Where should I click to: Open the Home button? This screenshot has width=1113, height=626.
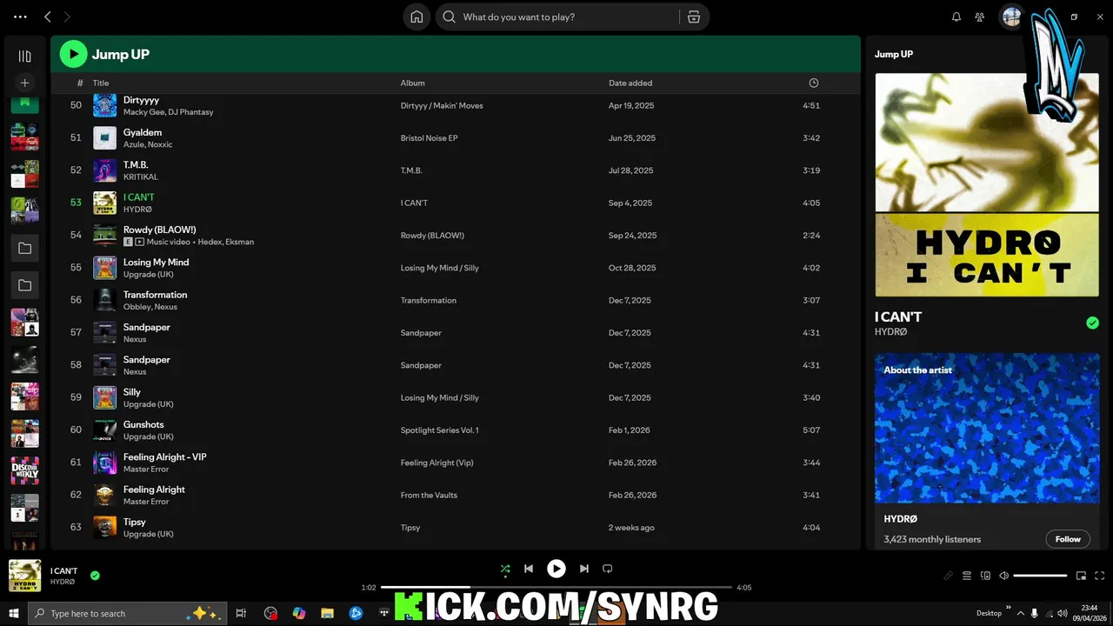[x=417, y=17]
